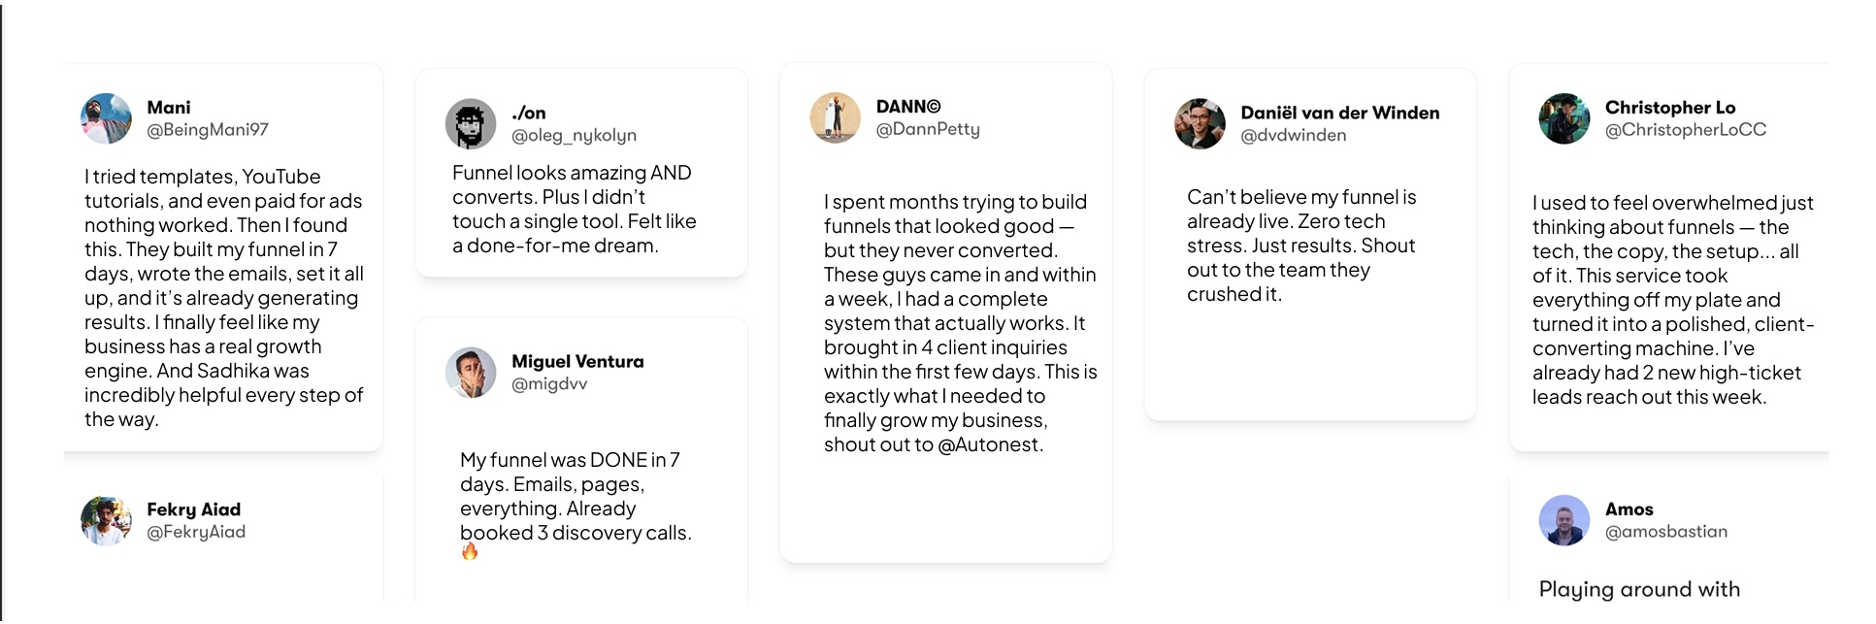Click Amos's profile avatar
Viewport: 1876px width, 624px height.
pos(1564,520)
